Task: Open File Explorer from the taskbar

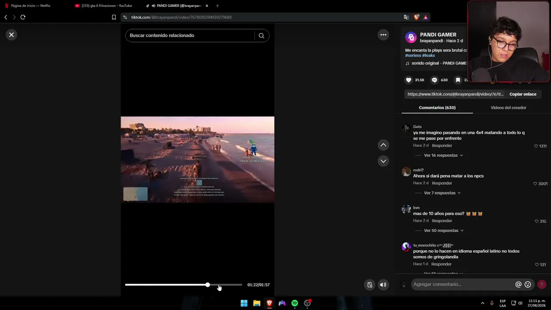Action: (x=257, y=303)
